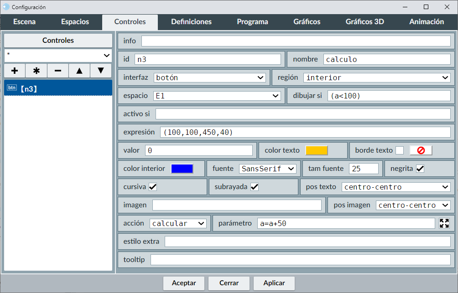Move control down with the down arrow
Viewport: 458px width, 293px height.
coord(101,71)
